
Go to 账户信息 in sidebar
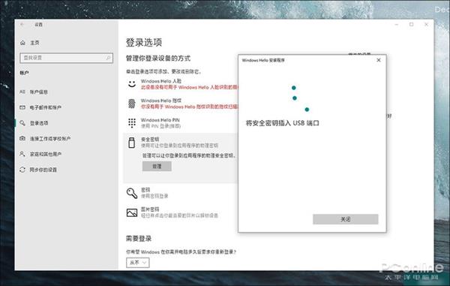pos(39,92)
